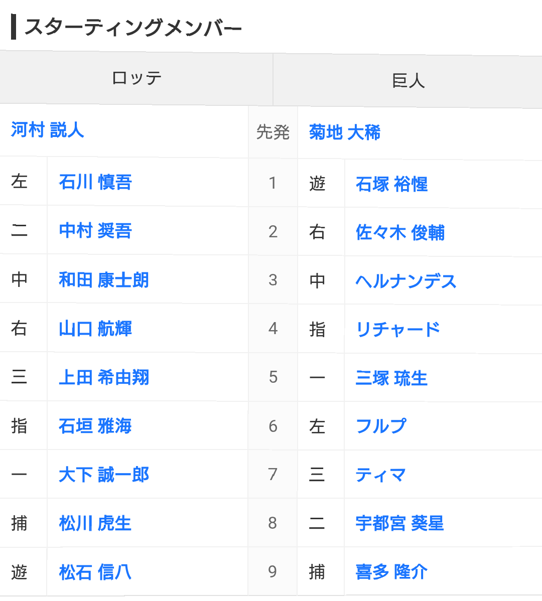Select left fielder フルプ

(381, 426)
